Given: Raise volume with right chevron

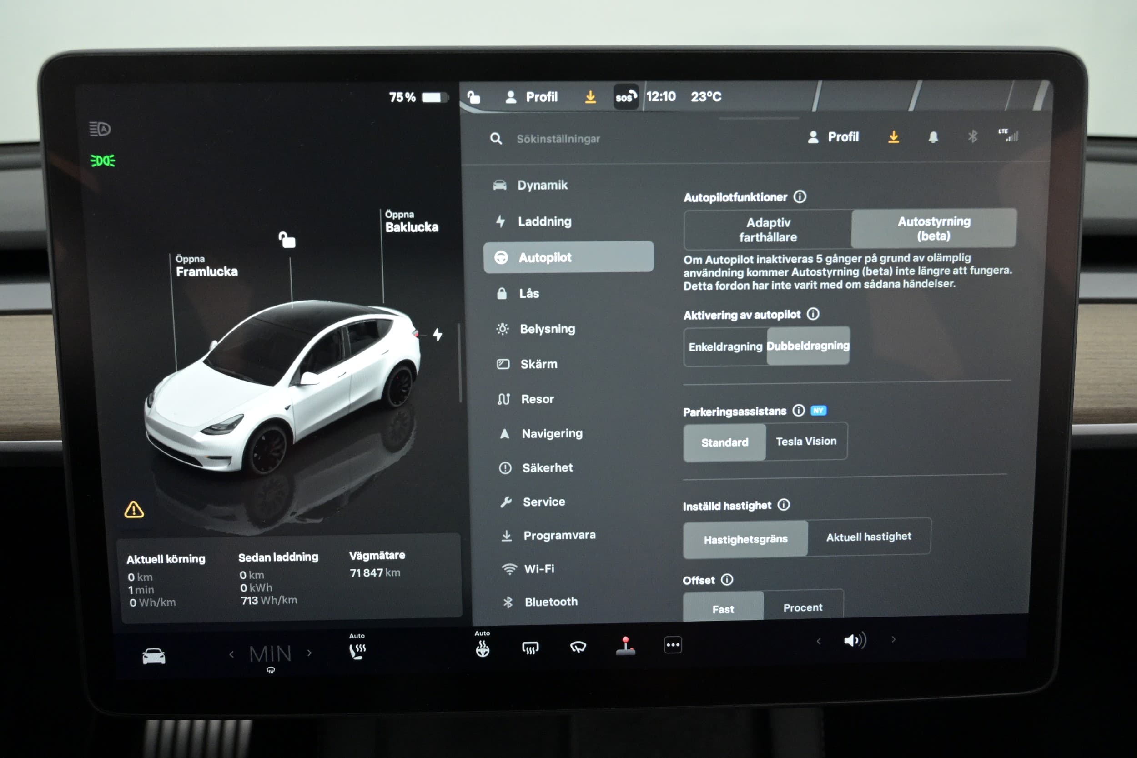Looking at the screenshot, I should (x=893, y=639).
